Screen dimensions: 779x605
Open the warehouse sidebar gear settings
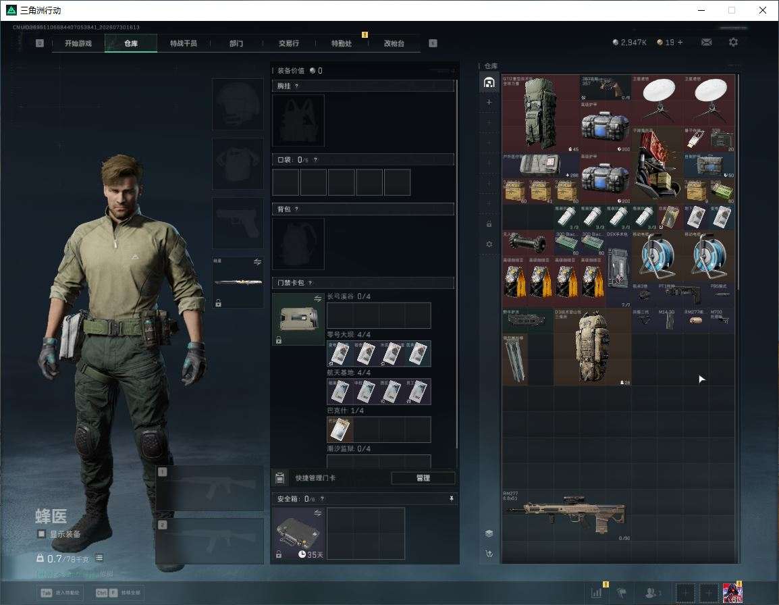click(x=489, y=244)
